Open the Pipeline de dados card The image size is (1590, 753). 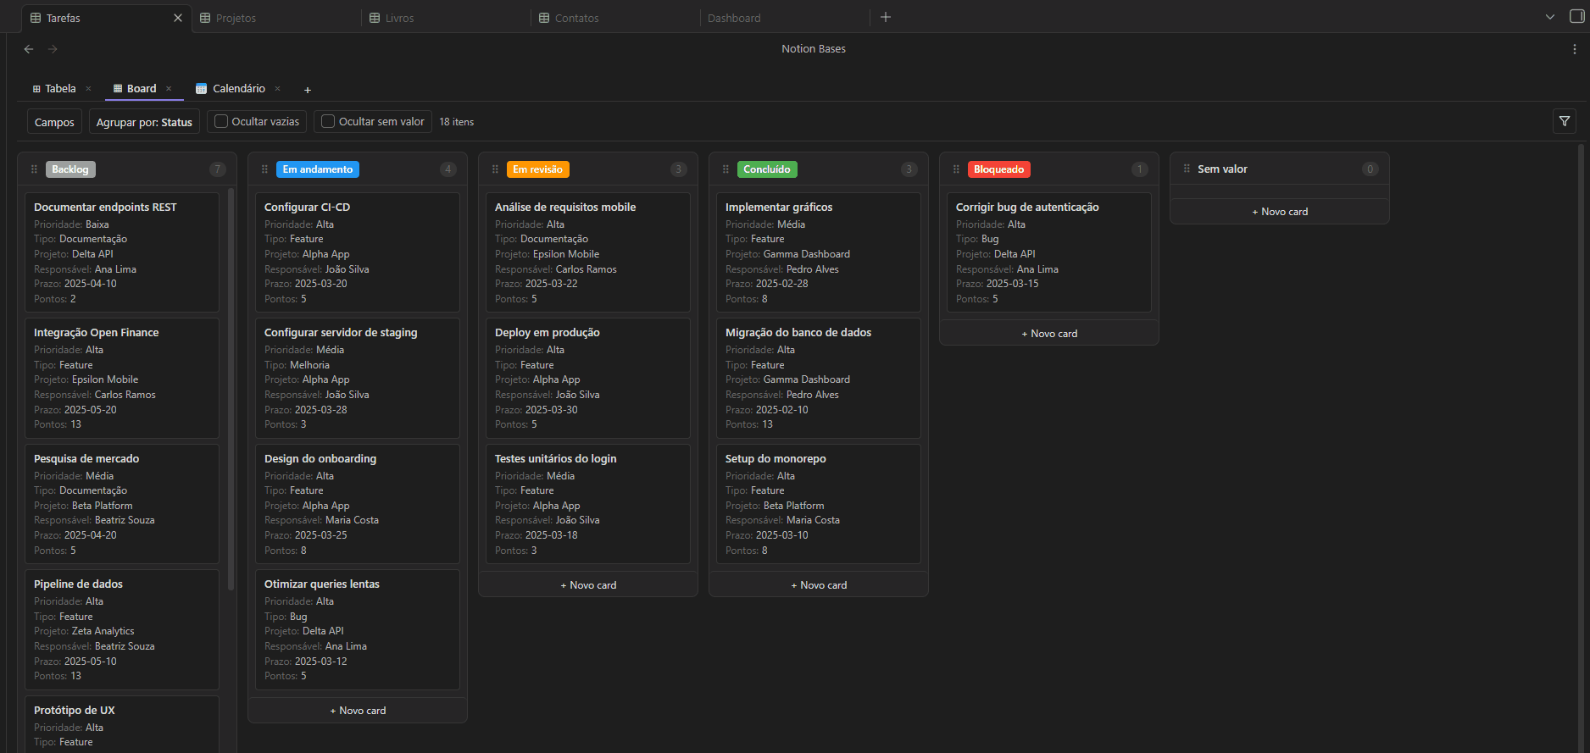click(x=122, y=629)
